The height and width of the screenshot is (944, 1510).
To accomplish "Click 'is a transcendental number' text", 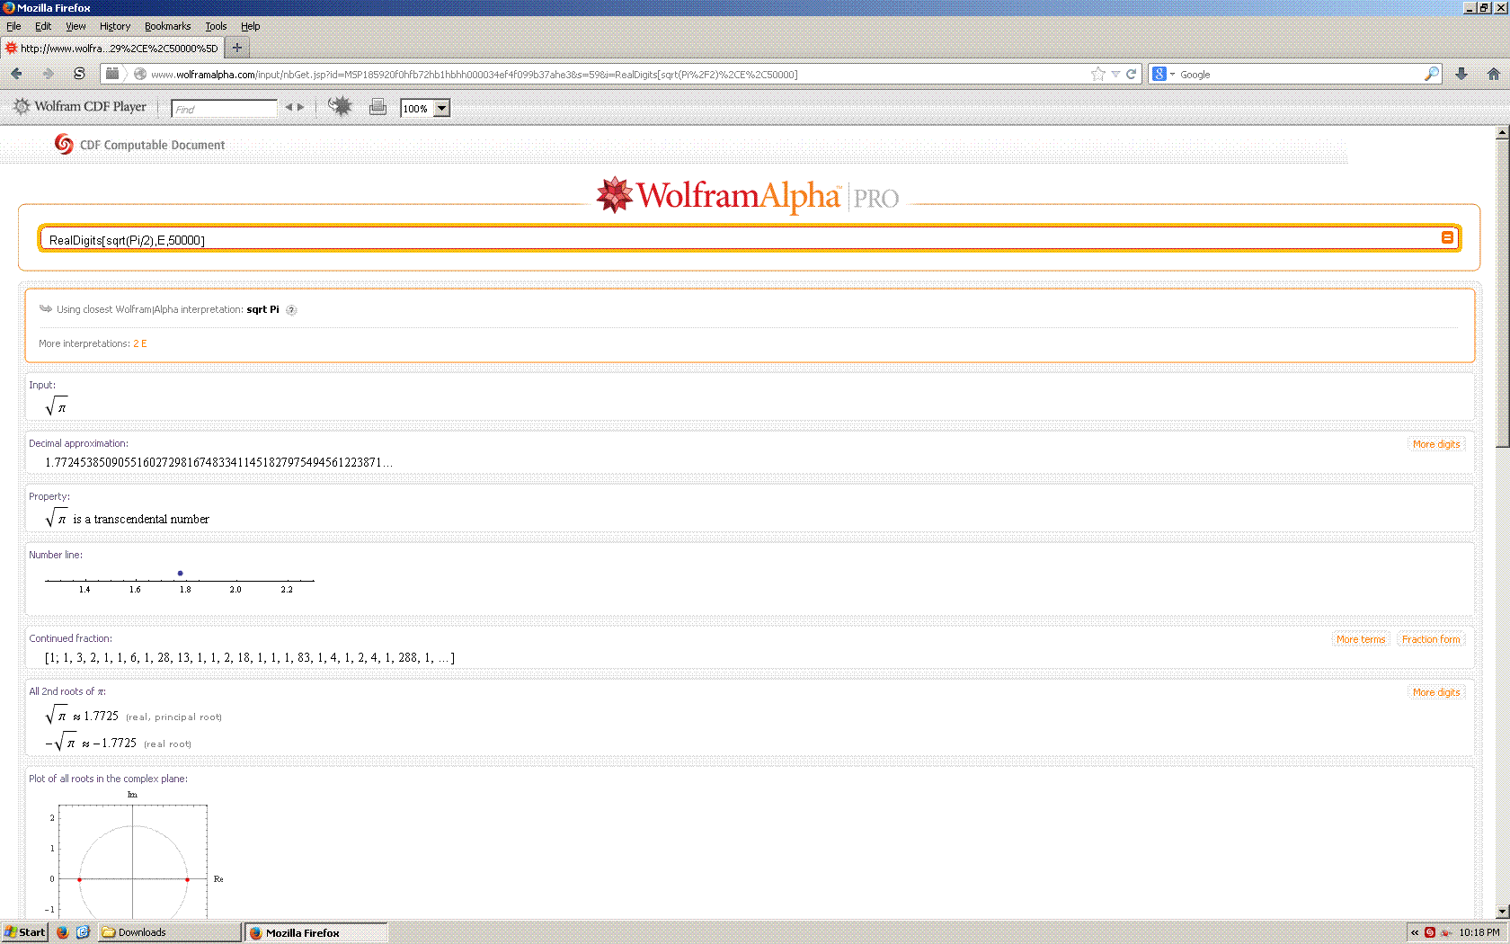I will [141, 519].
